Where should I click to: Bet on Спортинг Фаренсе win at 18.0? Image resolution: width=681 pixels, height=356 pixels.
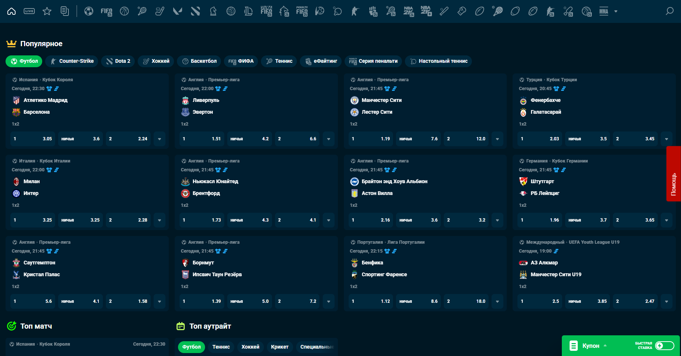466,301
